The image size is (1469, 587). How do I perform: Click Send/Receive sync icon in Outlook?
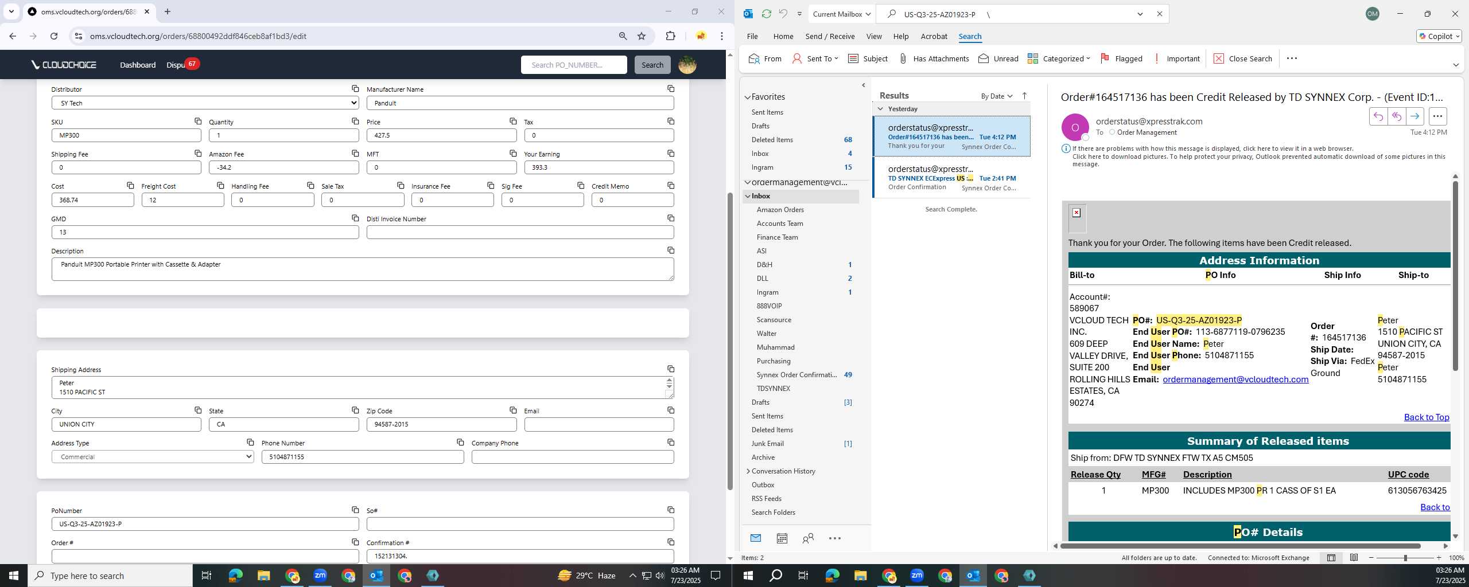tap(766, 14)
